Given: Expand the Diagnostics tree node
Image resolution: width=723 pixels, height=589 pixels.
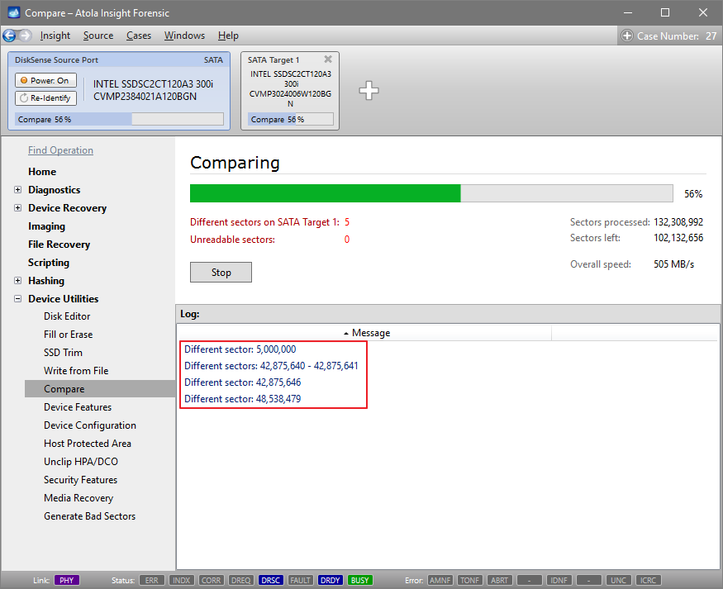Looking at the screenshot, I should pyautogui.click(x=18, y=190).
